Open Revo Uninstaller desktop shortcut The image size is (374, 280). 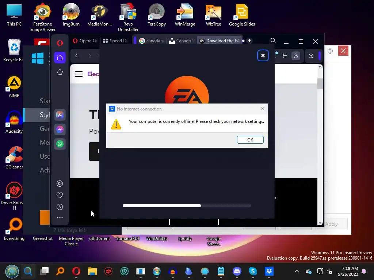[x=128, y=17]
